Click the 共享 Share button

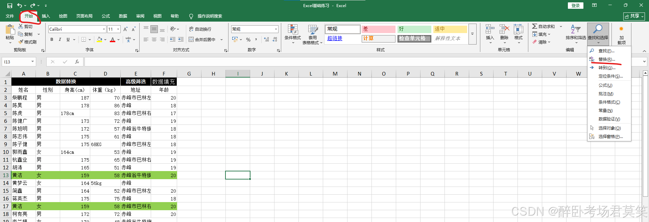point(634,16)
